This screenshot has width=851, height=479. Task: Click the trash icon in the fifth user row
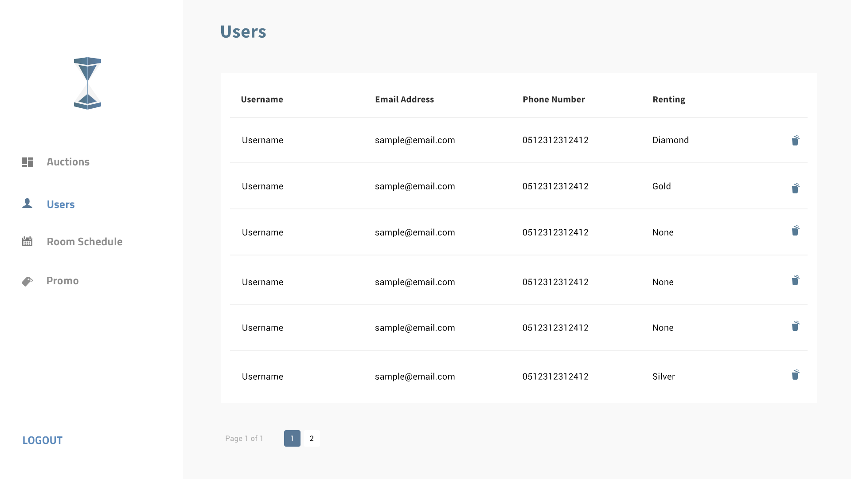click(x=796, y=326)
